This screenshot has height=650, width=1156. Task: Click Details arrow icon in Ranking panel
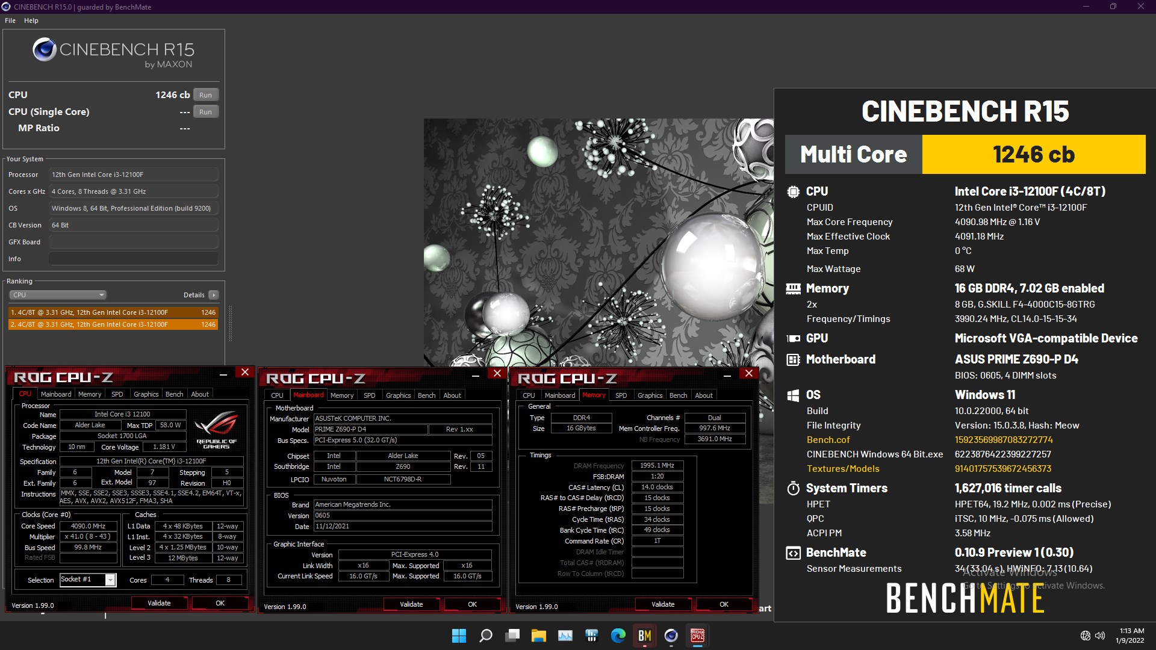[213, 295]
